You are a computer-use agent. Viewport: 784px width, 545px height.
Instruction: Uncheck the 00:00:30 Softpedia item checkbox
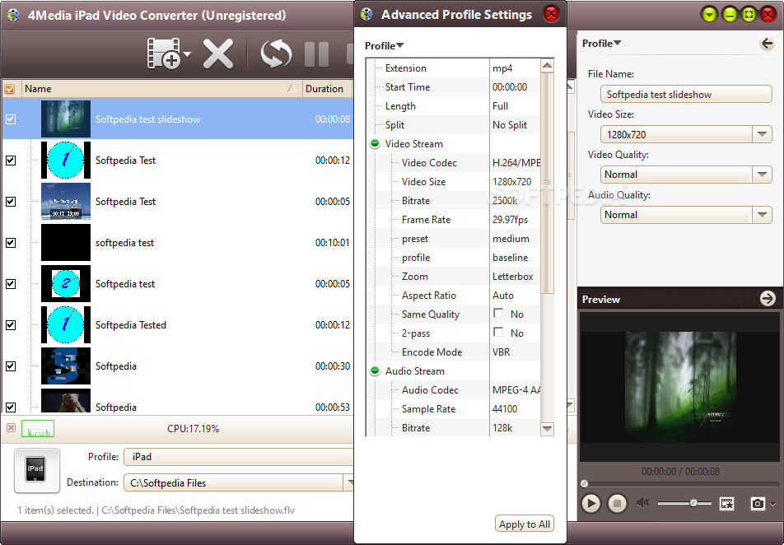[x=11, y=366]
